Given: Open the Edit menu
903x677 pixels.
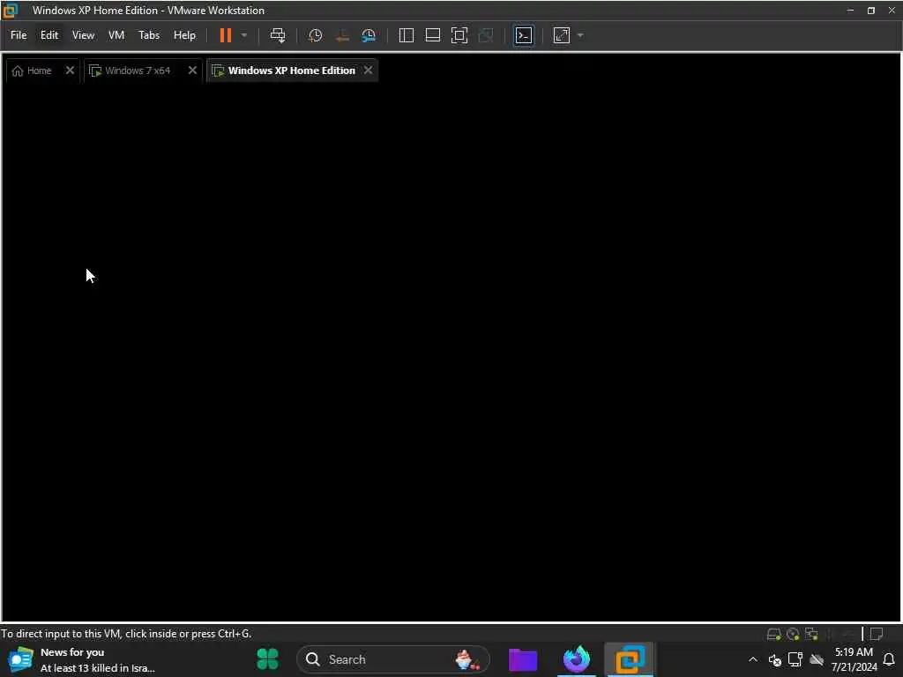Looking at the screenshot, I should [x=49, y=35].
